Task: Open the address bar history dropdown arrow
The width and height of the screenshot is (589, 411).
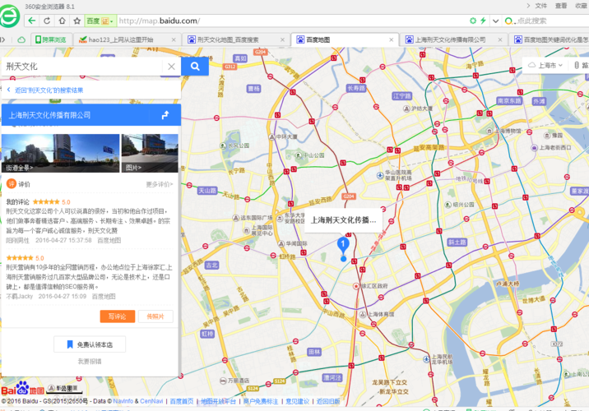Action: coord(495,21)
